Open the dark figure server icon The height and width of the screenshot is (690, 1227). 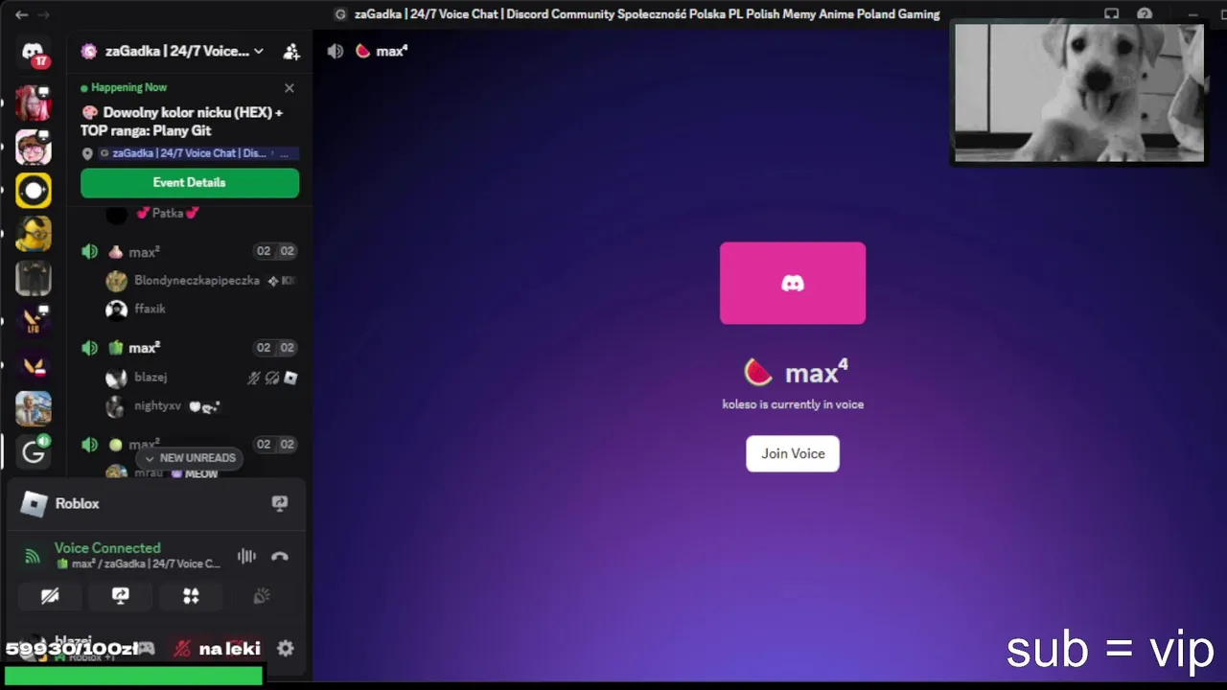click(34, 278)
